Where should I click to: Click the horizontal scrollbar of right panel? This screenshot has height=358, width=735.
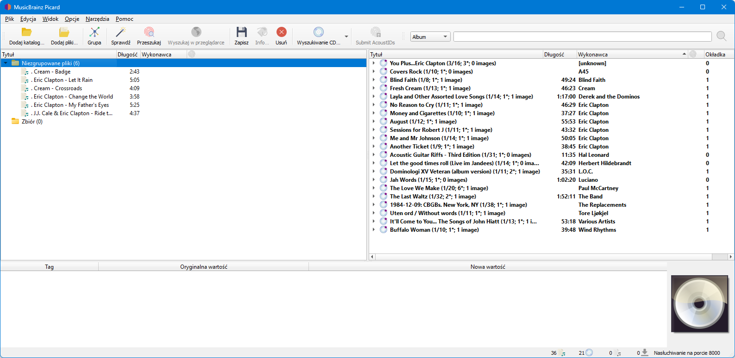coord(543,257)
